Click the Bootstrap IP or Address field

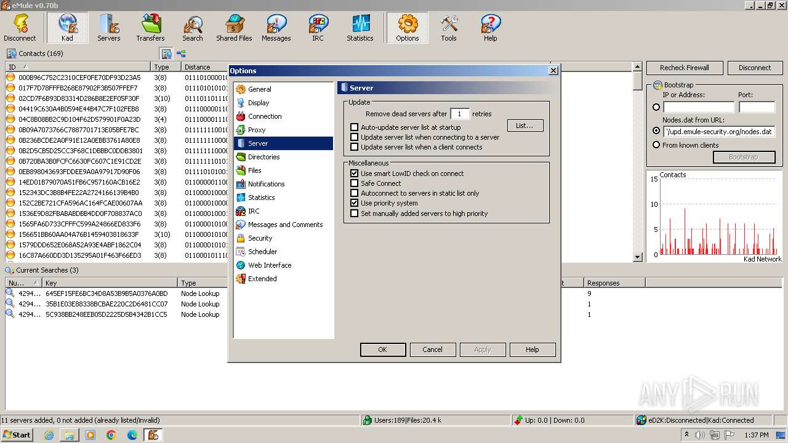tap(699, 107)
